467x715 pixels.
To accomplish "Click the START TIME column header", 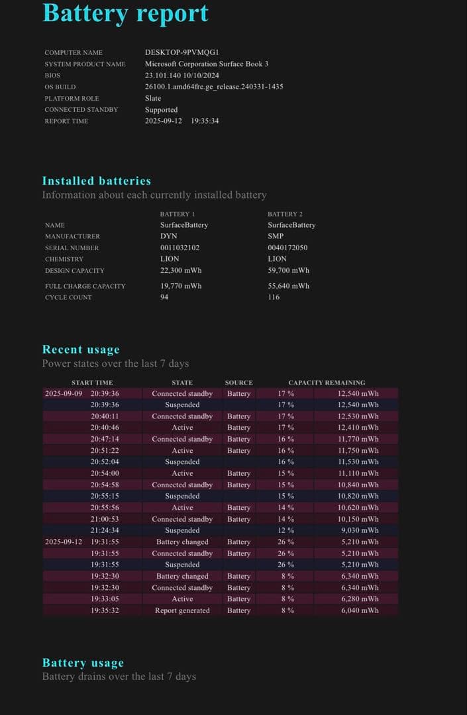I will [x=92, y=383].
